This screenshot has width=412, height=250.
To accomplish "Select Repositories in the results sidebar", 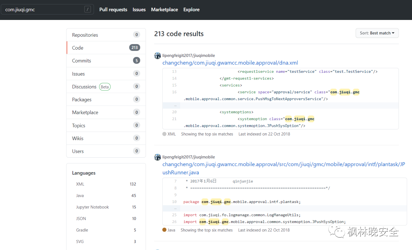I will (106, 35).
